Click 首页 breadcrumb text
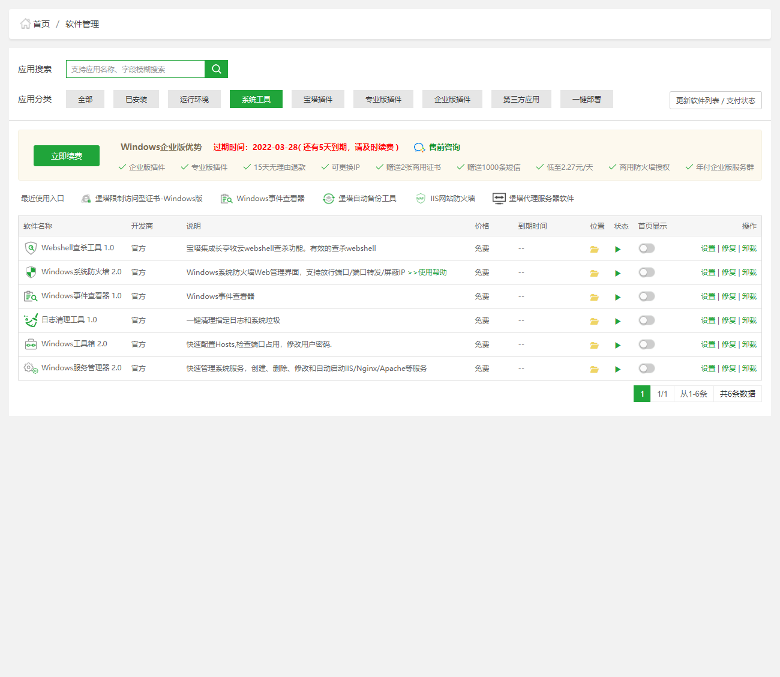Viewport: 780px width, 677px height. point(41,24)
